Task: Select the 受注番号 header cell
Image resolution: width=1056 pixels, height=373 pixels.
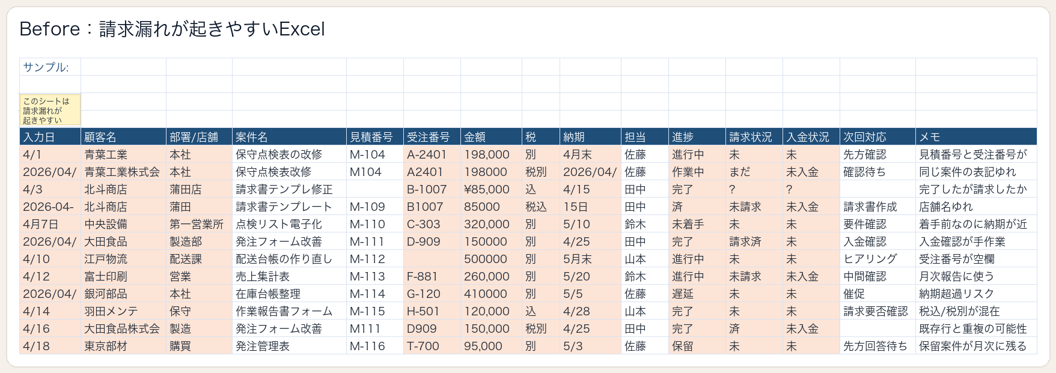Action: (x=432, y=137)
